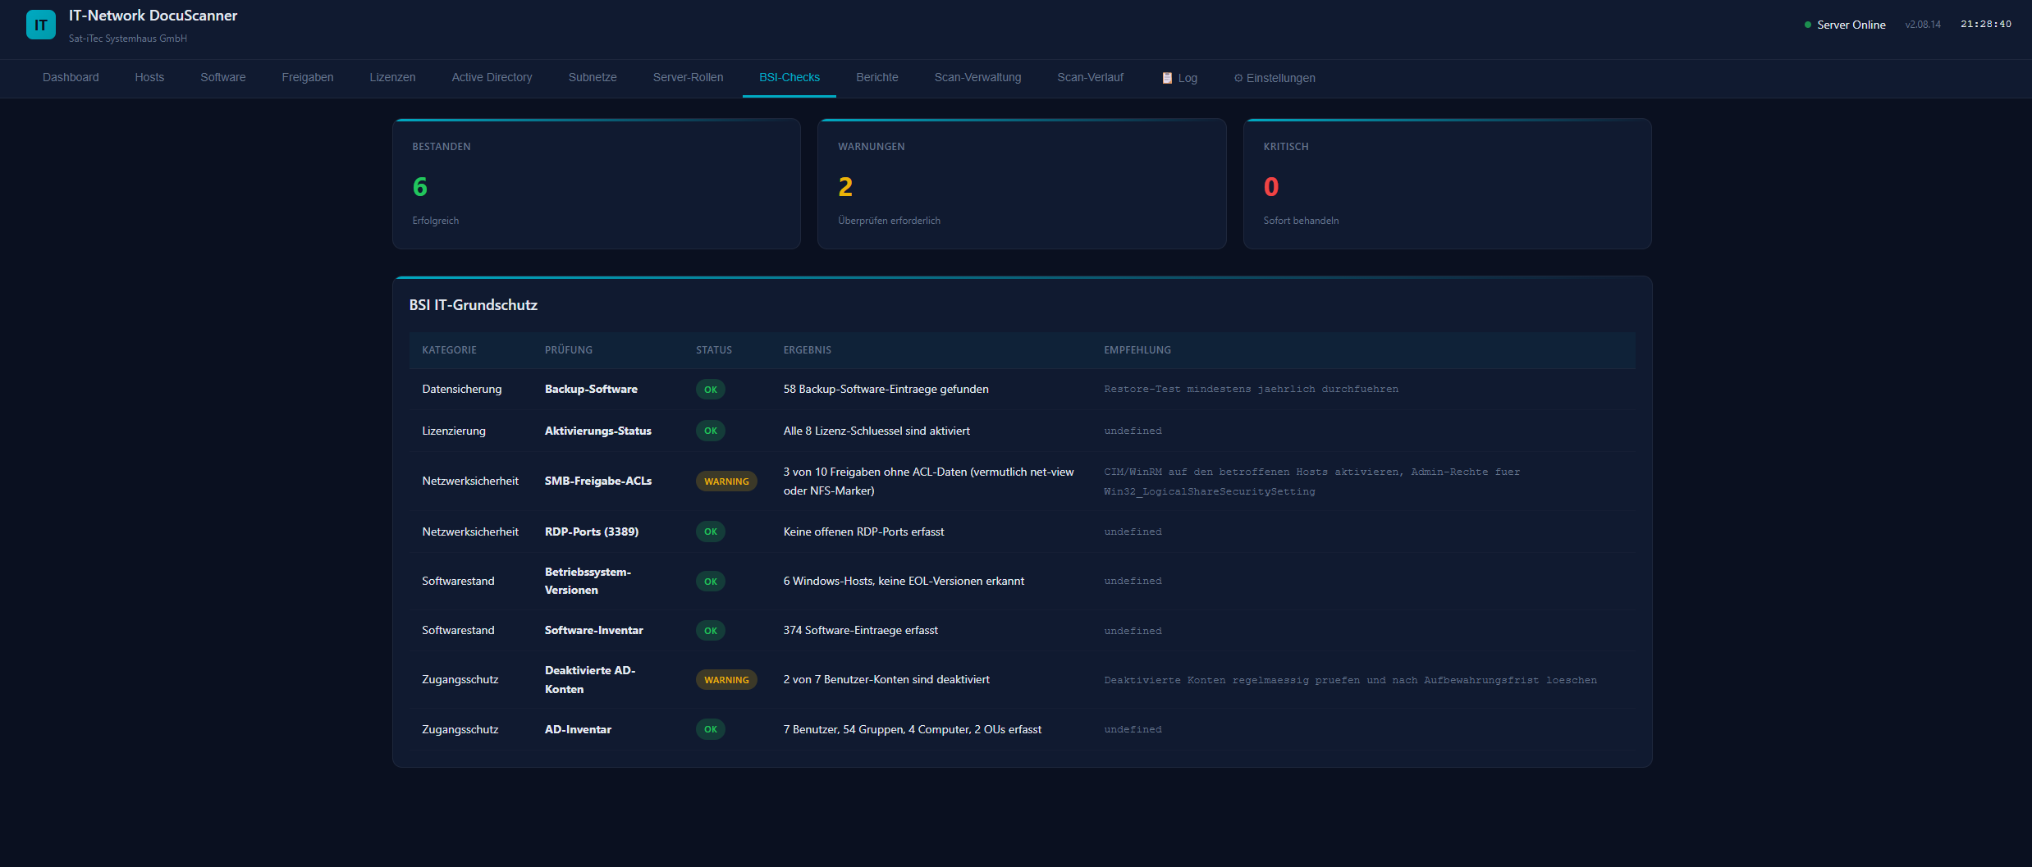2032x867 pixels.
Task: Click the Warnungen summary card
Action: click(x=1021, y=184)
